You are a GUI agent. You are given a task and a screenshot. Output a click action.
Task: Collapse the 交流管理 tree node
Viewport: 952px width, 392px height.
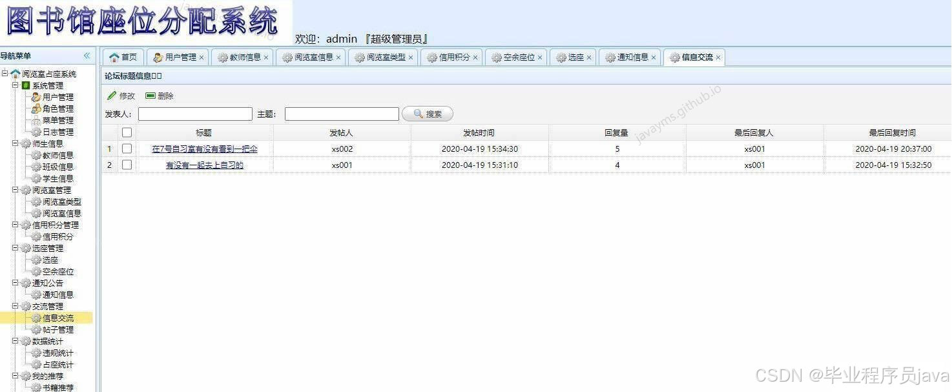point(15,306)
